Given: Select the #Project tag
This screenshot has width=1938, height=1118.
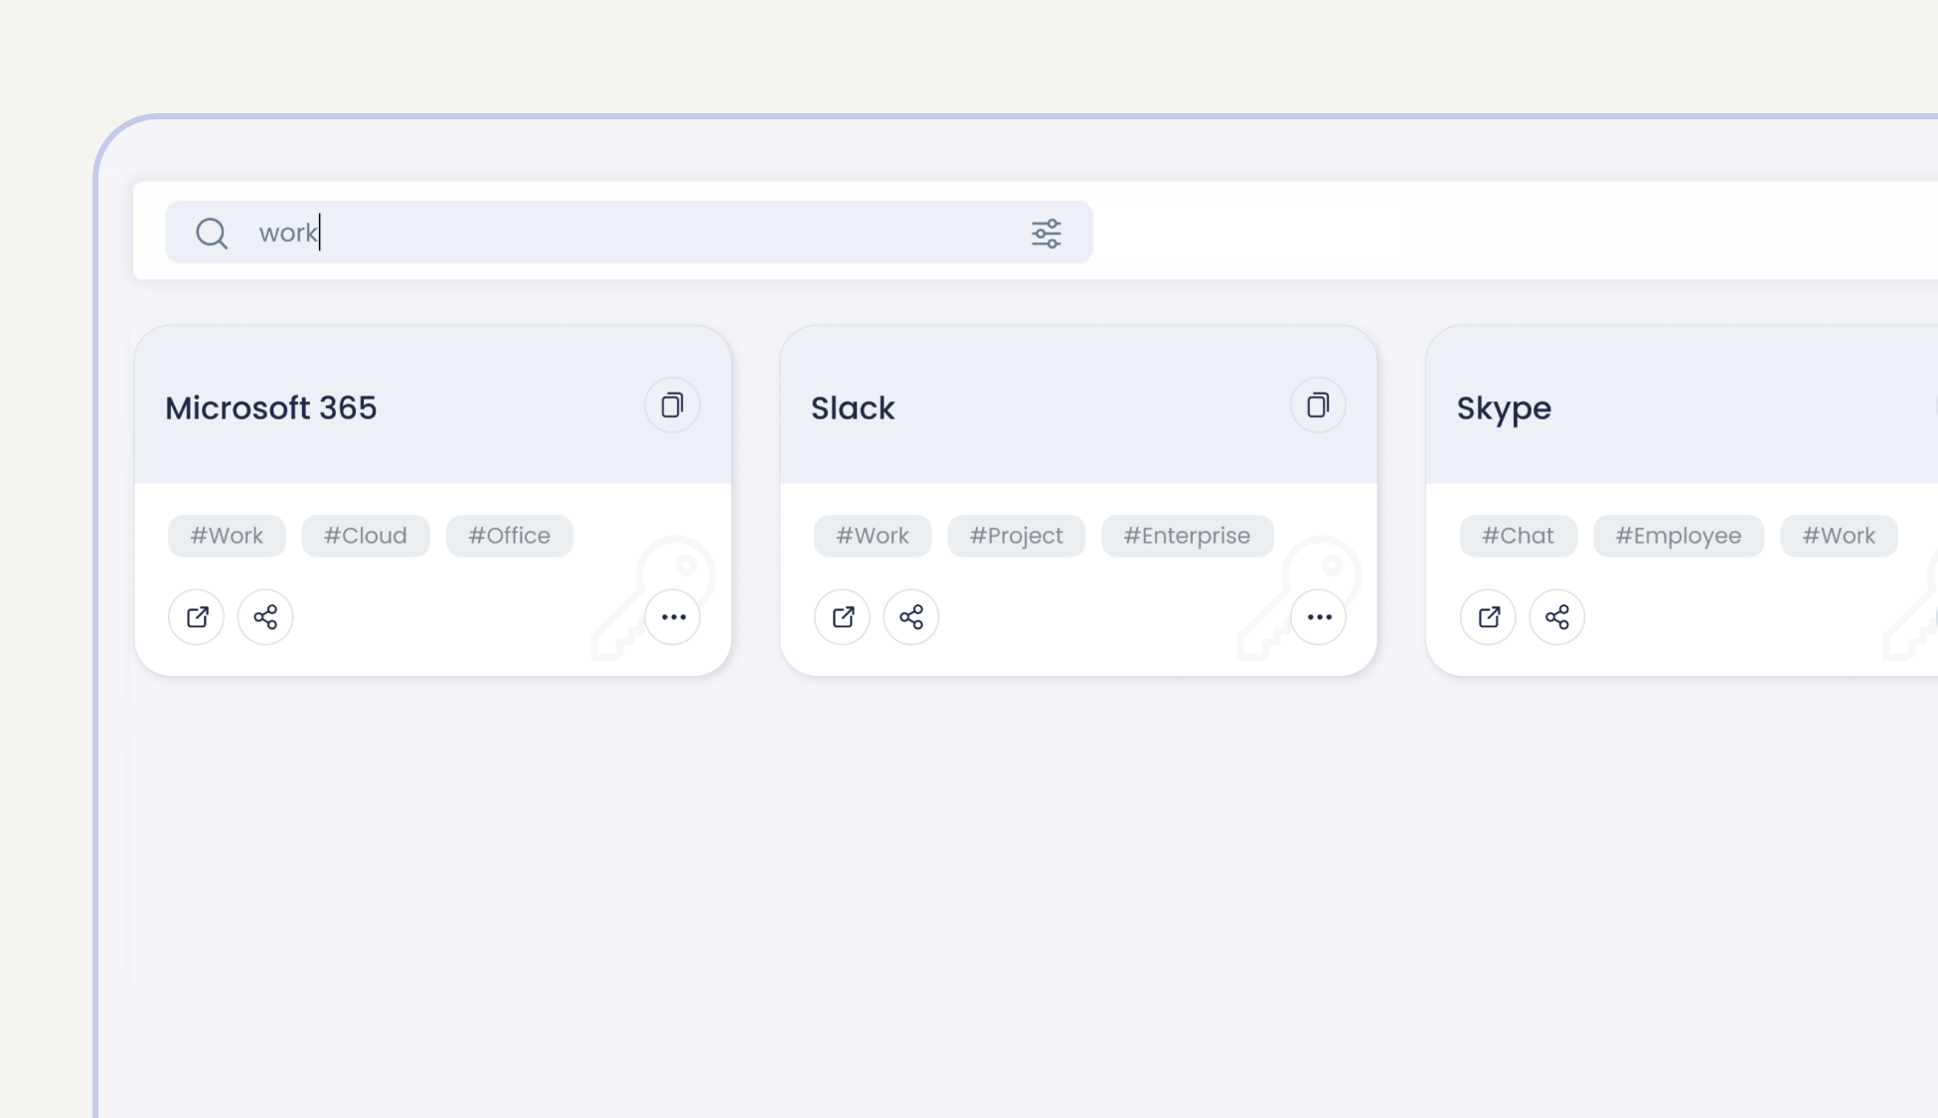Looking at the screenshot, I should [x=1017, y=536].
